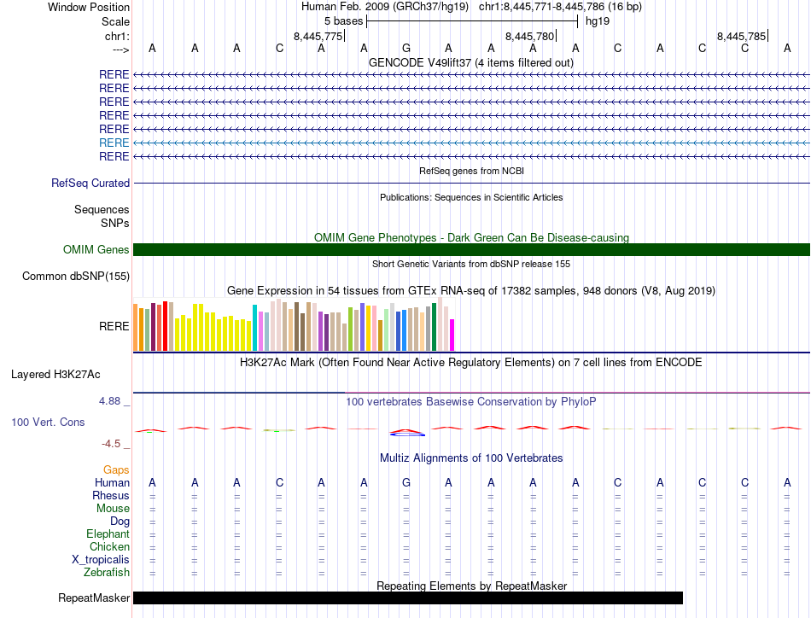
Task: Click the Dog species row label
Action: click(x=120, y=522)
